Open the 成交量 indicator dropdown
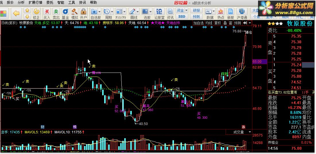 [x=250, y=132]
